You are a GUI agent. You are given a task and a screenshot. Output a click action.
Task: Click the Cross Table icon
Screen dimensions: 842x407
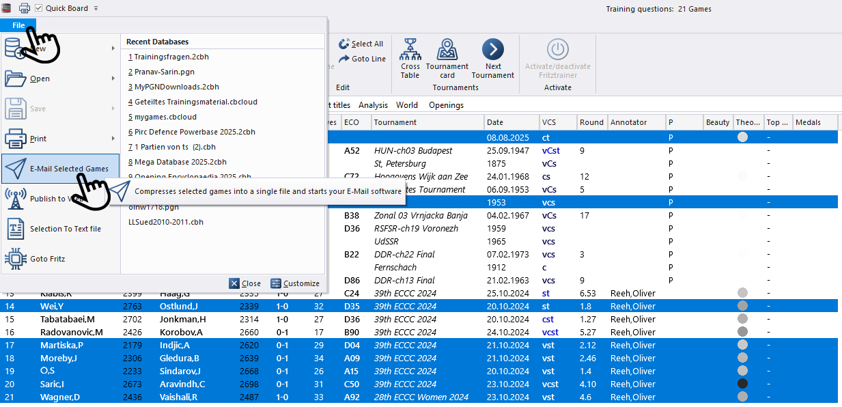tap(410, 51)
